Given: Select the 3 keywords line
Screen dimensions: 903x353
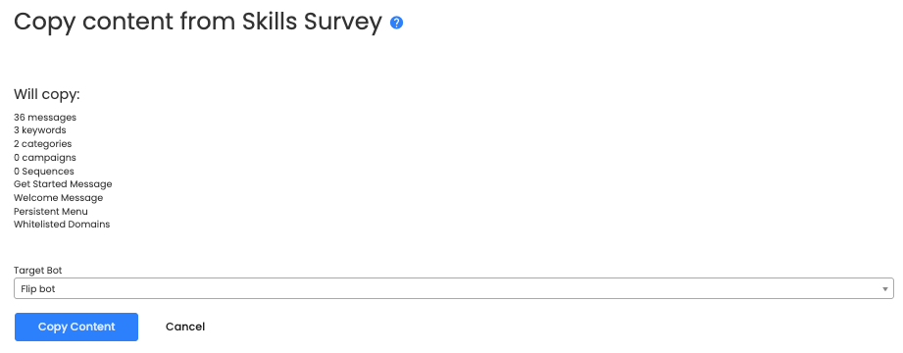Looking at the screenshot, I should [x=40, y=130].
